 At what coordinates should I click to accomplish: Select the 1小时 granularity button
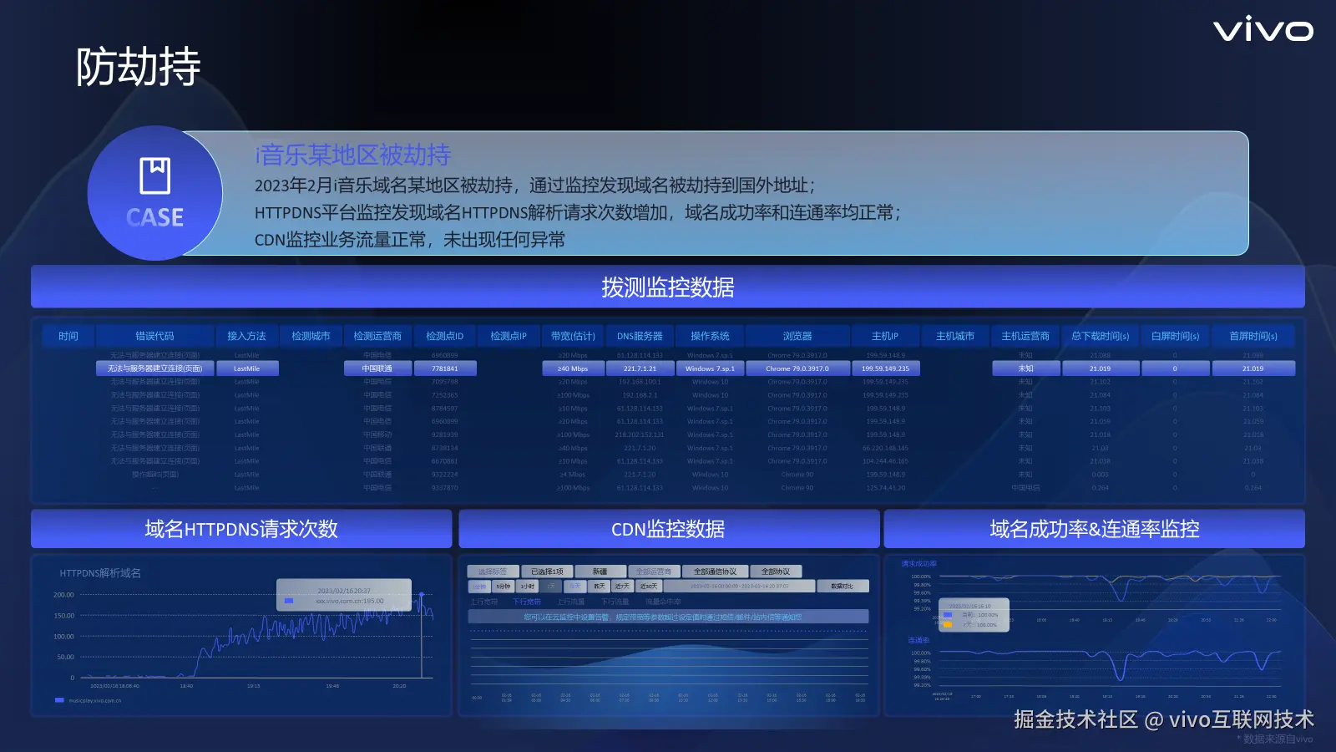527,587
